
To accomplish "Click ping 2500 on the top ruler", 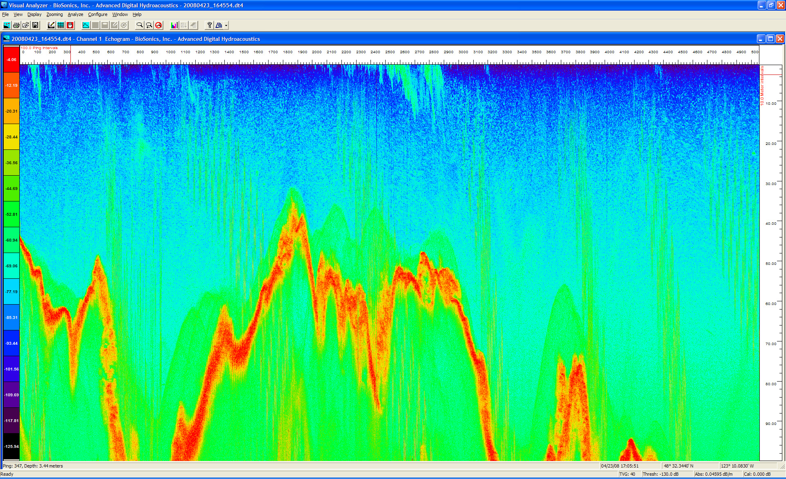I will point(390,52).
